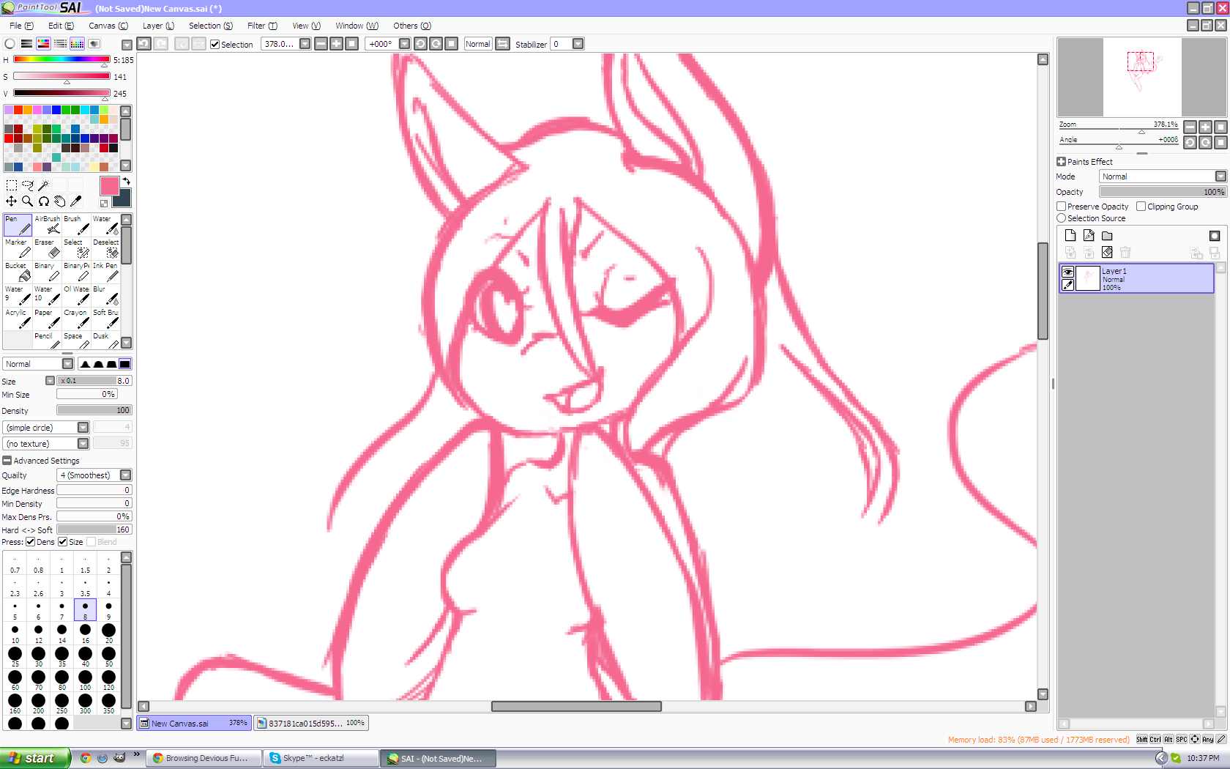The image size is (1230, 769).
Task: Open the Stabilizer level dropdown
Action: point(578,44)
